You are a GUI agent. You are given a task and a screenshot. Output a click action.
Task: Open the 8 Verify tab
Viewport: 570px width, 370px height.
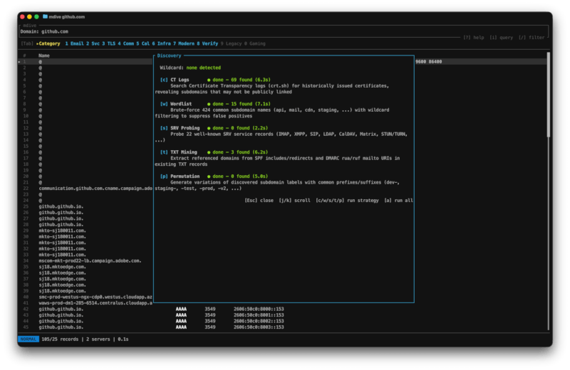point(207,43)
